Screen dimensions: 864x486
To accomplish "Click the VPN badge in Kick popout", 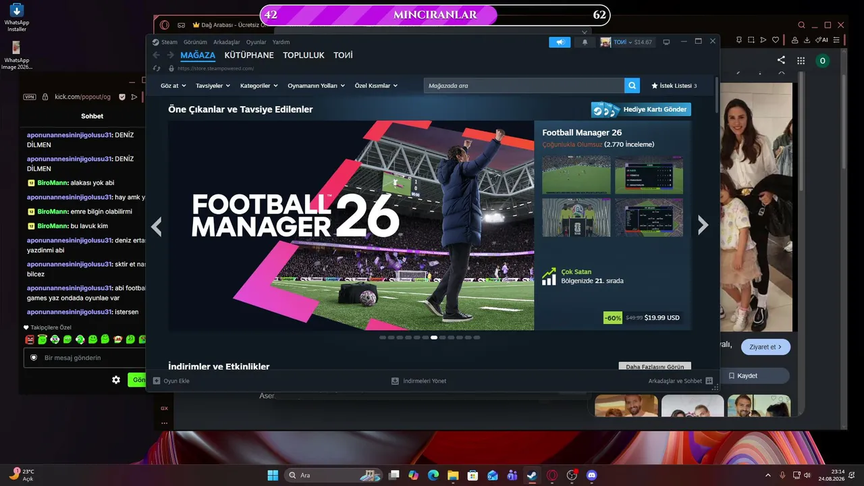I will (x=30, y=97).
